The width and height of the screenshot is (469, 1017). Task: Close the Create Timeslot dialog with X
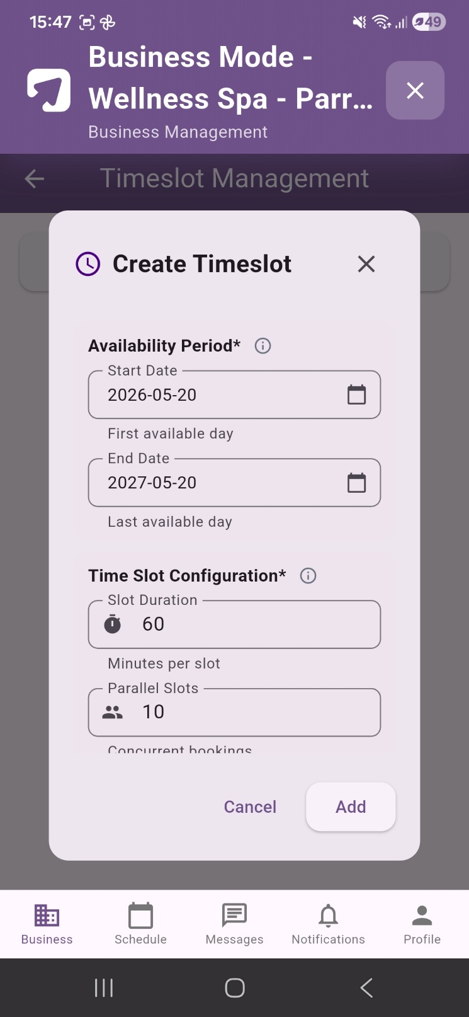click(366, 264)
